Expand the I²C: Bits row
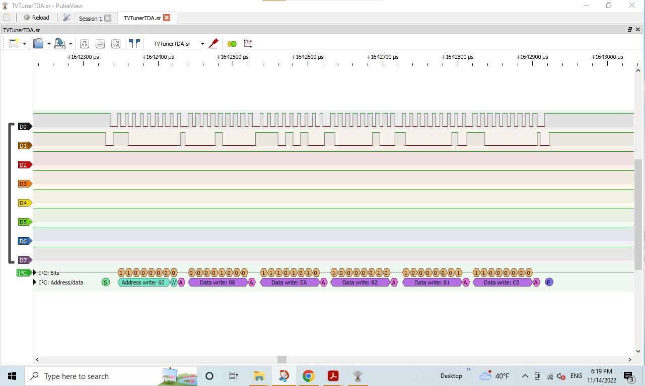 pyautogui.click(x=34, y=272)
